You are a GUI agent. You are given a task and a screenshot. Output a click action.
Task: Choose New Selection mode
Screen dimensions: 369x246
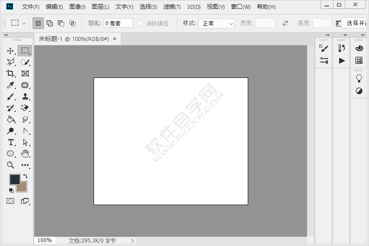pos(38,23)
